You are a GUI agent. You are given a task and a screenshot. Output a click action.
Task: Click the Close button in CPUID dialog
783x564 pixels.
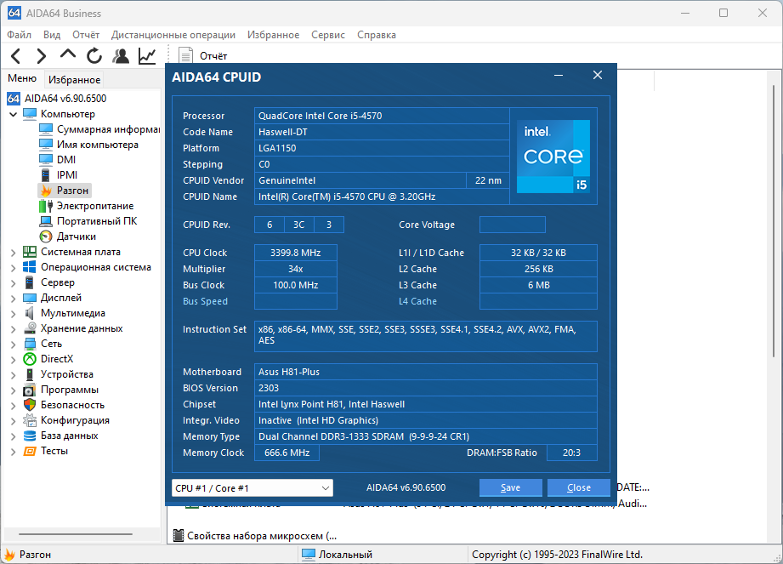(x=579, y=487)
